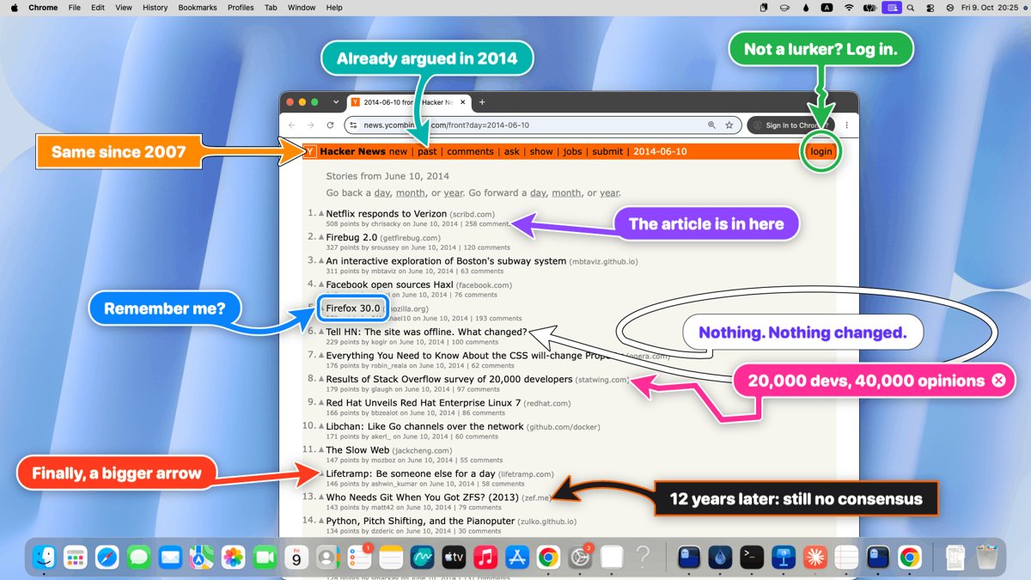Reload the page with the refresh icon

pos(332,125)
